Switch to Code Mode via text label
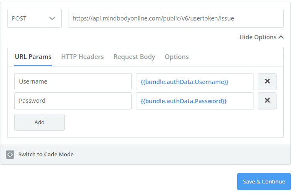Viewport: 303px width, 196px height. (x=46, y=155)
